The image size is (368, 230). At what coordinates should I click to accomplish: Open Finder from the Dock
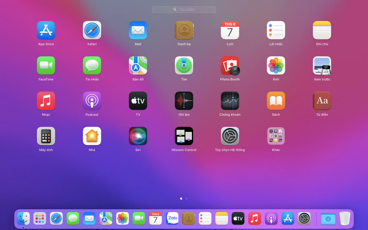coord(23,218)
